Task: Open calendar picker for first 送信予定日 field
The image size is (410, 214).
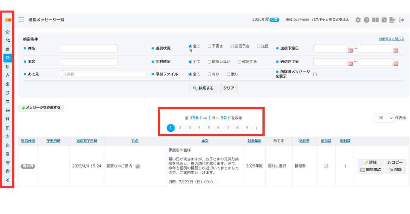Action: (350, 50)
